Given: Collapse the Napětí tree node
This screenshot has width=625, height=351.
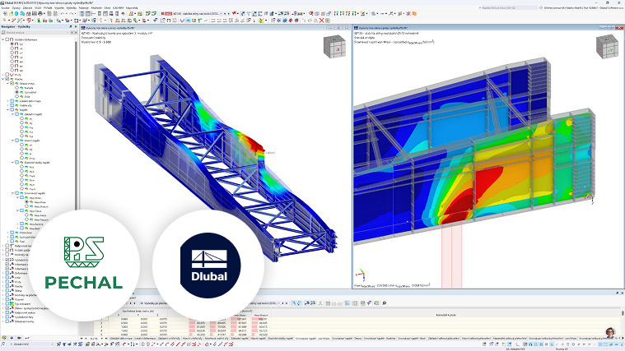Looking at the screenshot, I should point(7,110).
